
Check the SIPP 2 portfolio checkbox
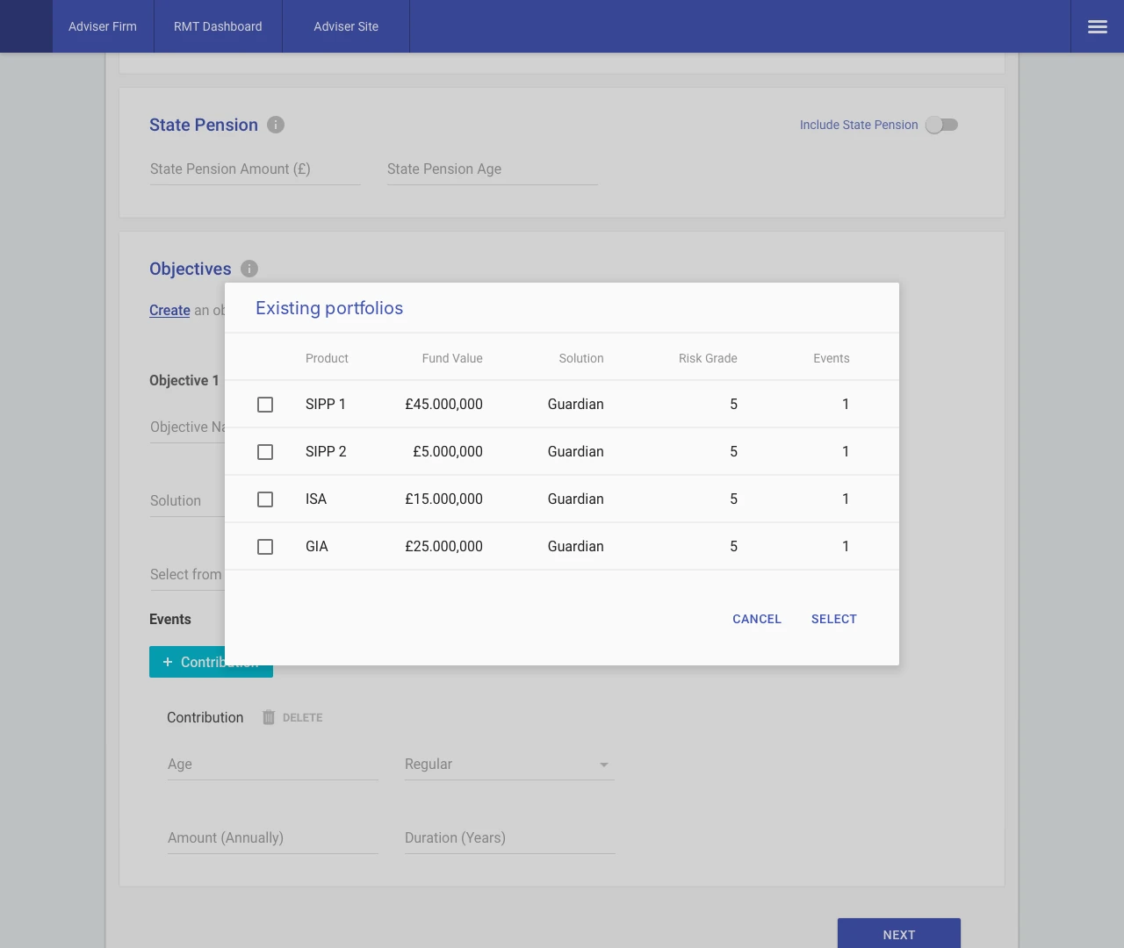265,452
